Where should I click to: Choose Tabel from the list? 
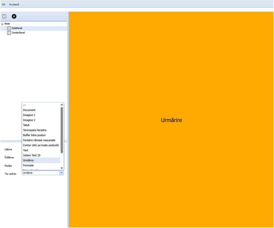pyautogui.click(x=41, y=125)
